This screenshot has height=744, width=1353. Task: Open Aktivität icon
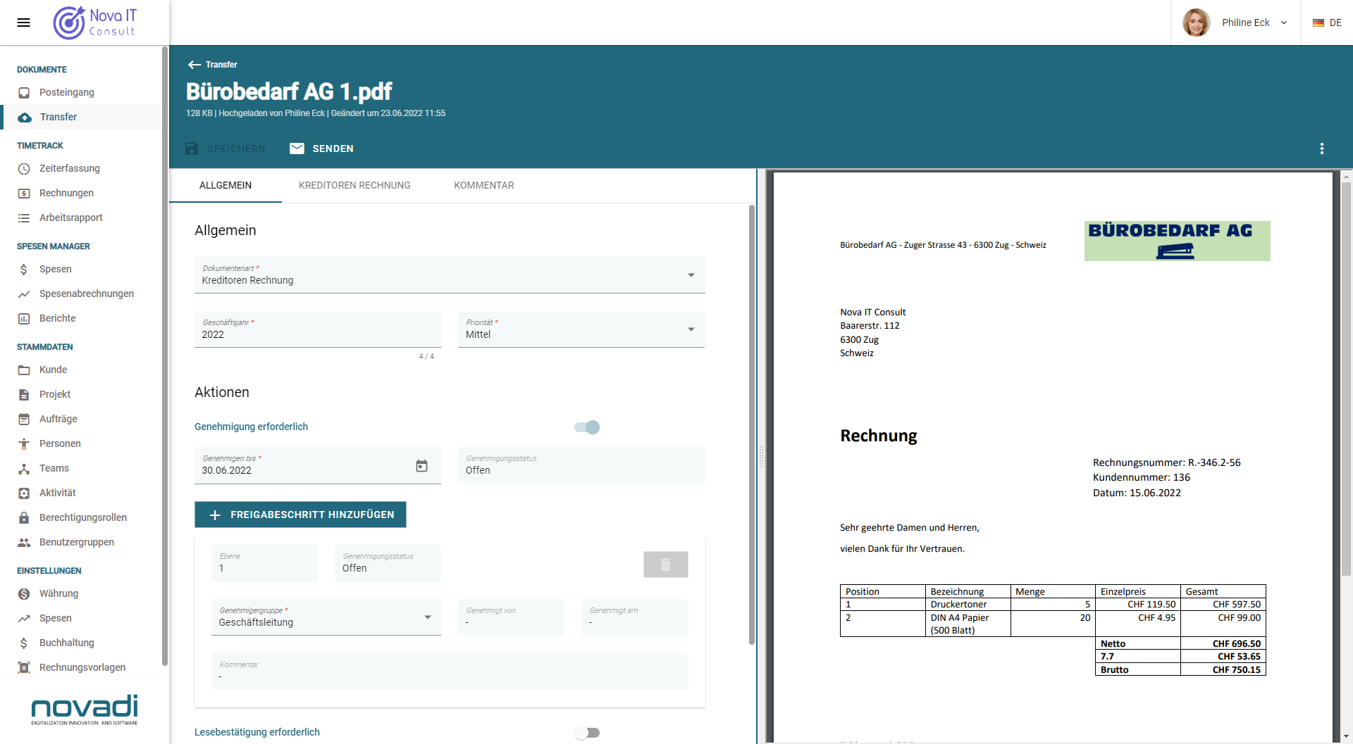point(24,493)
